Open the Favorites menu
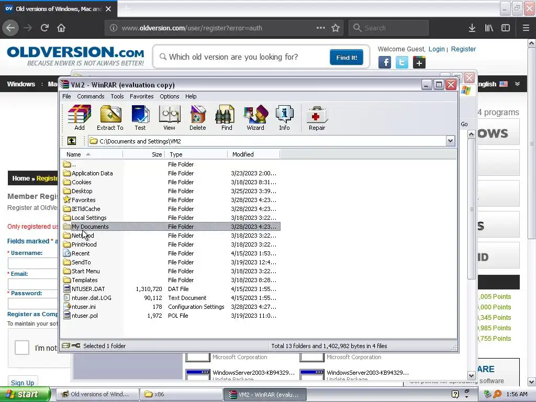536x402 pixels. click(x=141, y=96)
